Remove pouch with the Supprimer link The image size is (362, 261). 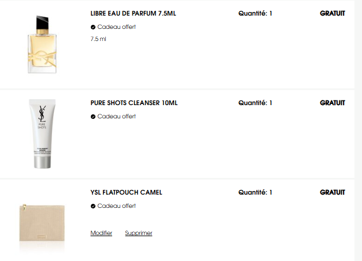tap(139, 233)
